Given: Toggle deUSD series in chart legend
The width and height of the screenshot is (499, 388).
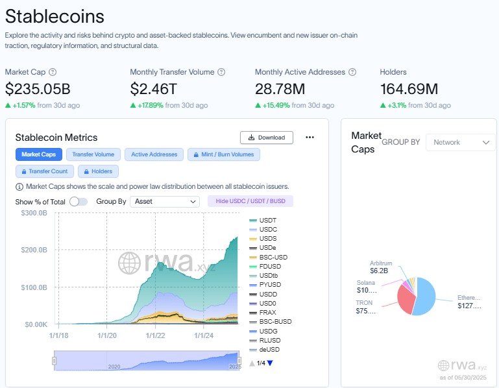Looking at the screenshot, I should (265, 350).
